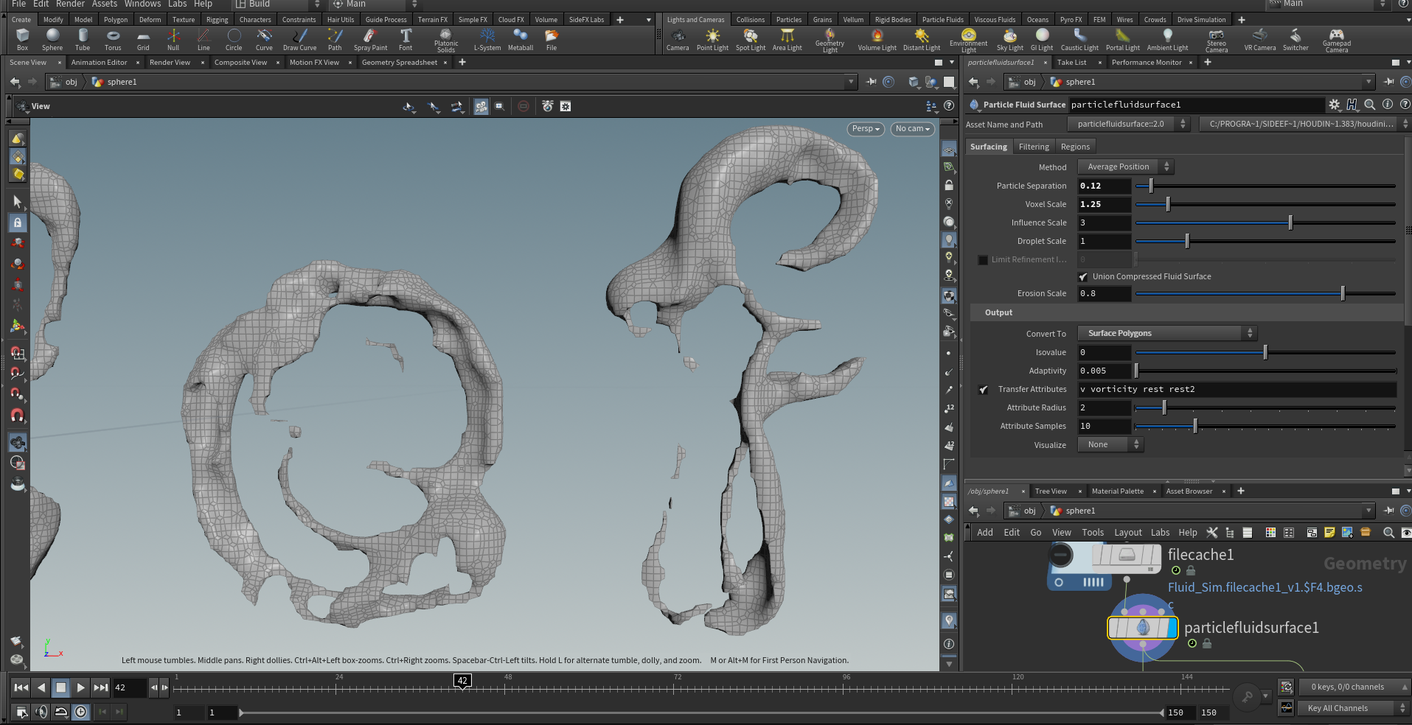Expand the Convert To Surface Polygons dropdown
The width and height of the screenshot is (1412, 725).
1166,334
